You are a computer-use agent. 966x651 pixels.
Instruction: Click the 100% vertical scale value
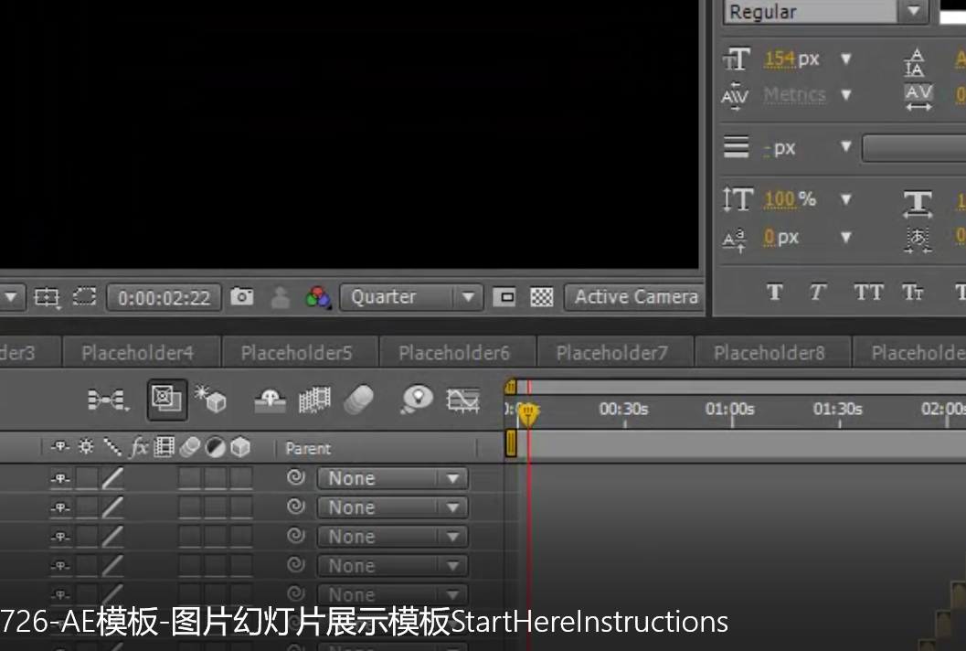pos(780,199)
